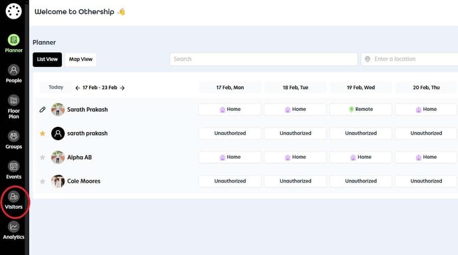Go to previous week with left arrow
The image size is (458, 255).
(x=77, y=88)
